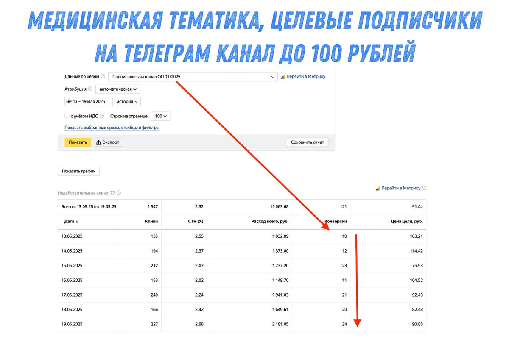Select the 13.05.2025 date row
Screen dimensions: 509x339
[241, 236]
